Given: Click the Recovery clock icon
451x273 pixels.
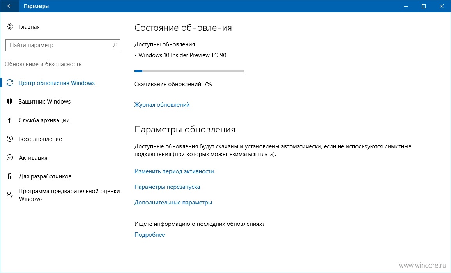Looking at the screenshot, I should 10,139.
